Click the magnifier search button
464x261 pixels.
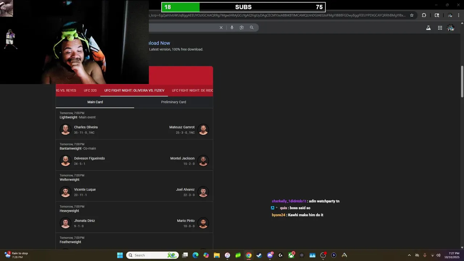(252, 28)
